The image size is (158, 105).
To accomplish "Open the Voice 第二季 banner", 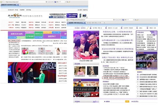I will [x=86, y=95].
